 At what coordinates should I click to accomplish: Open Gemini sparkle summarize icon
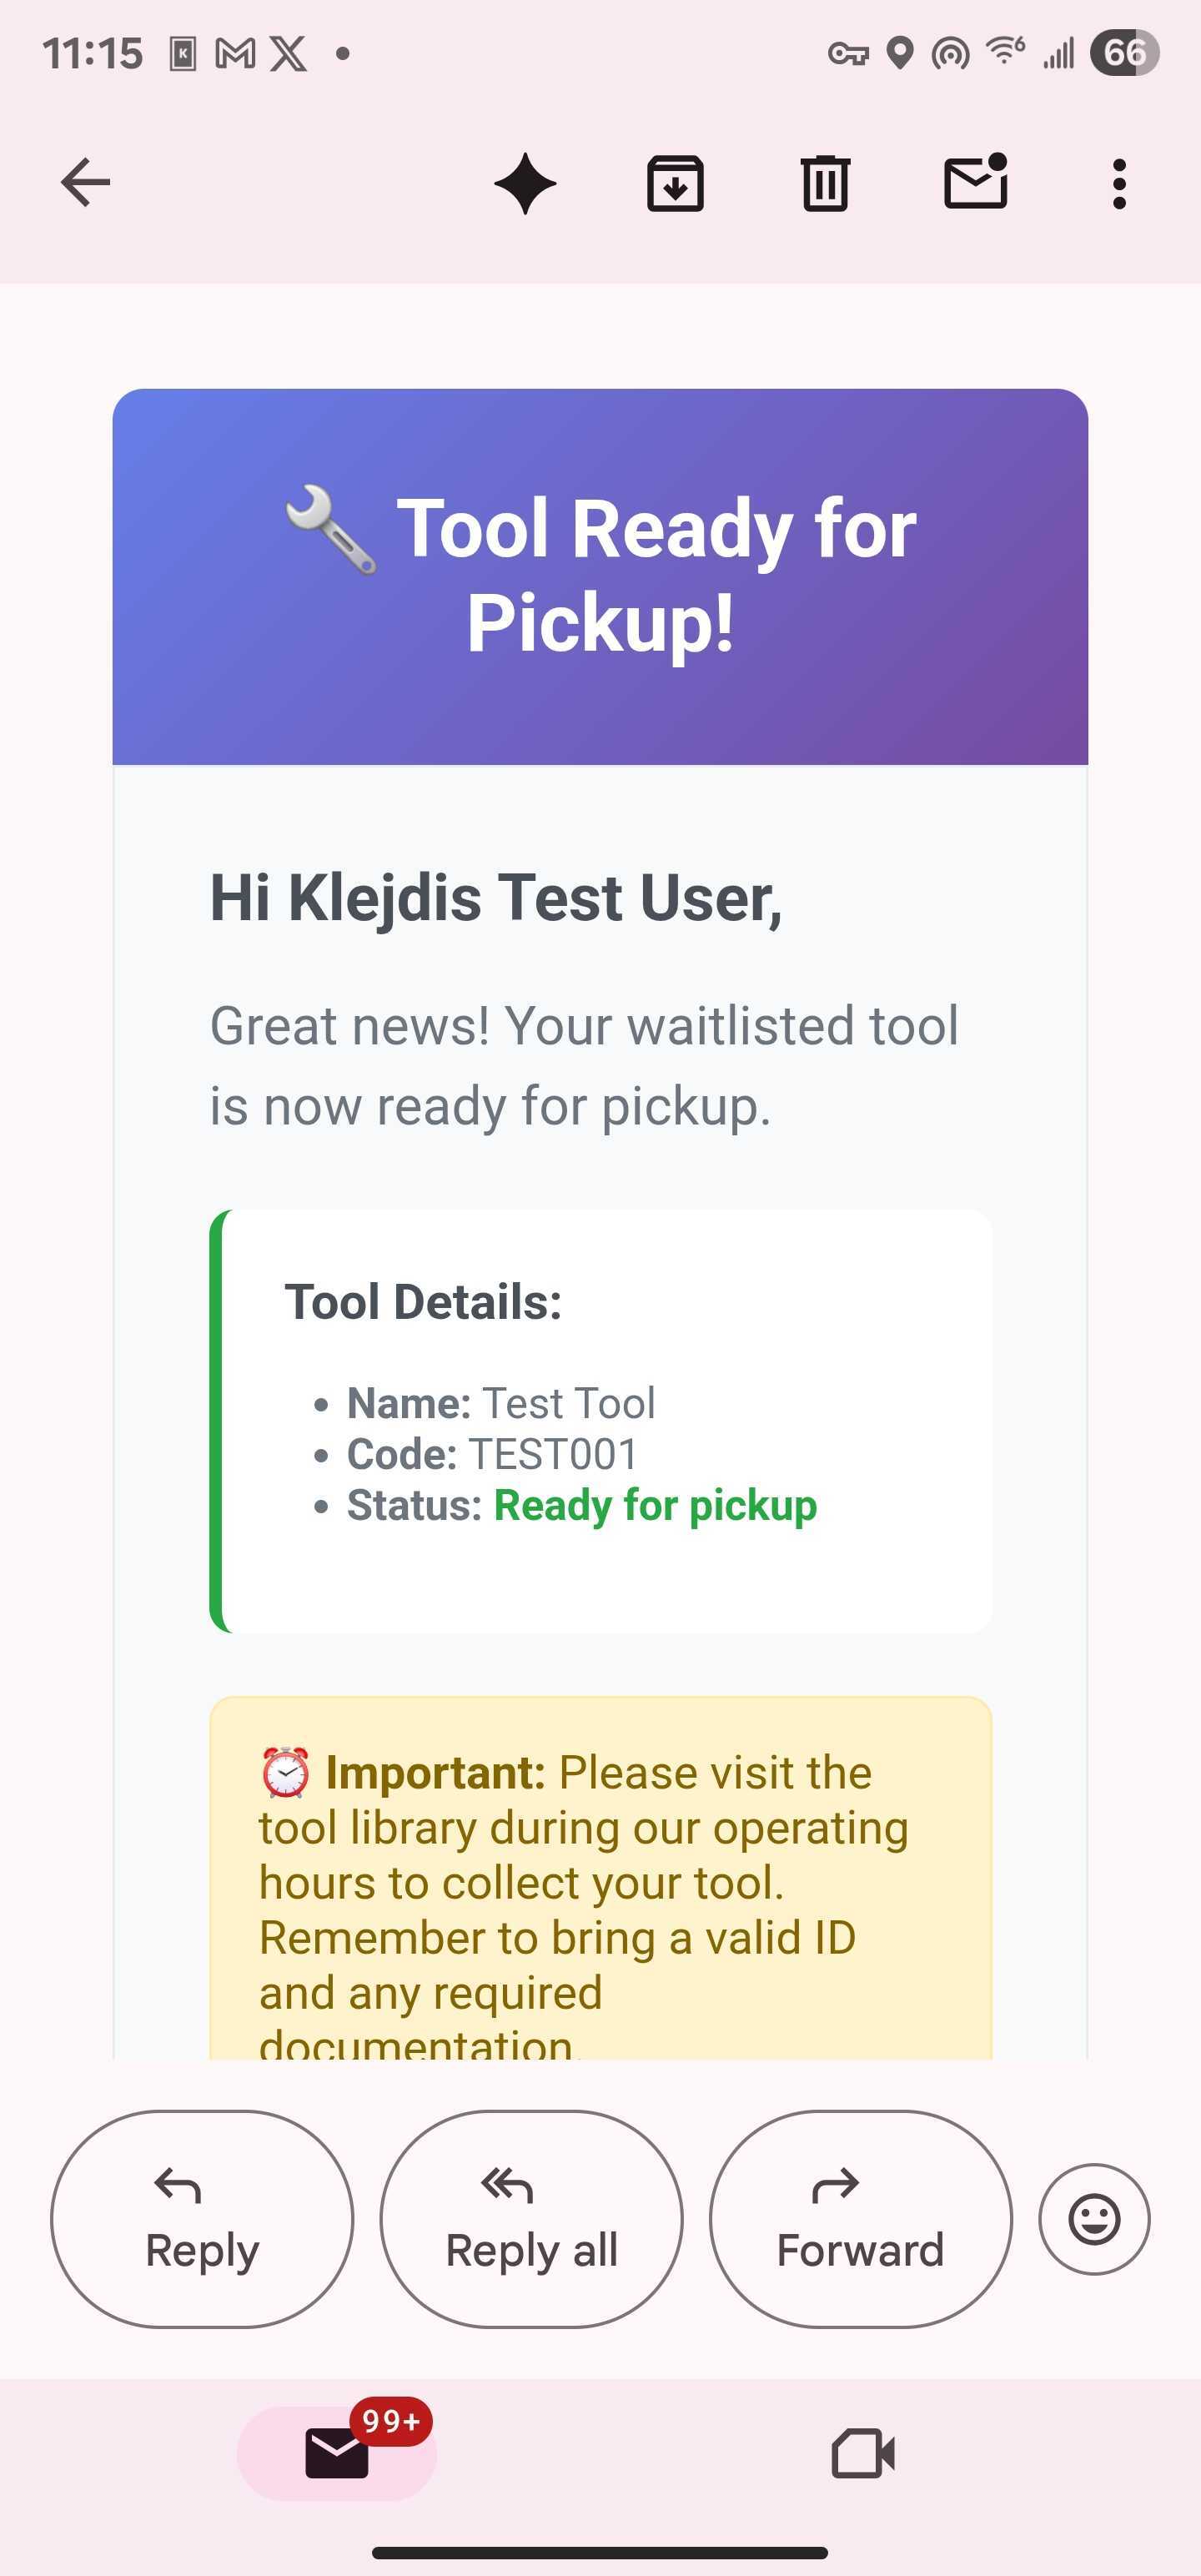(x=525, y=184)
